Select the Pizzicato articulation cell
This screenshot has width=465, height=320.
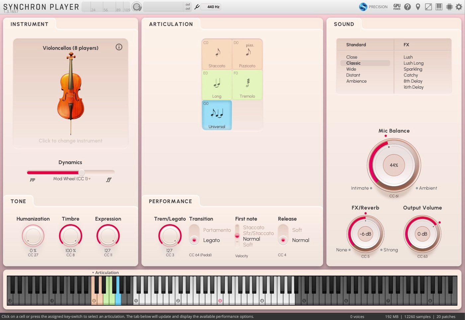coord(247,54)
